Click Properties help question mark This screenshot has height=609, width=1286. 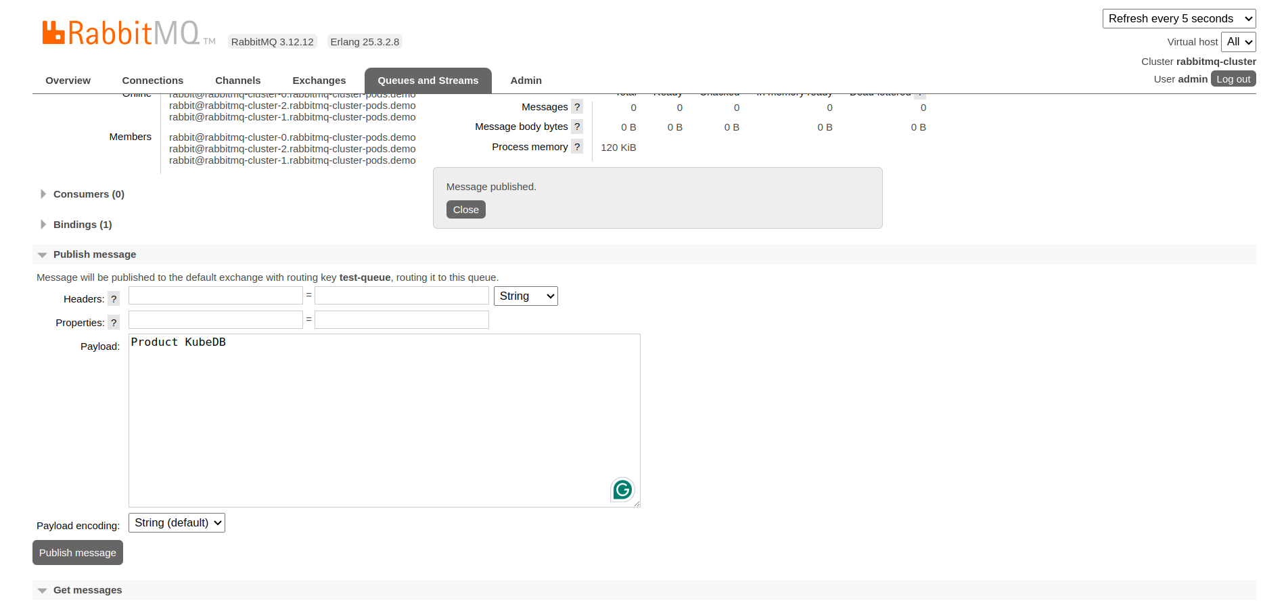114,323
